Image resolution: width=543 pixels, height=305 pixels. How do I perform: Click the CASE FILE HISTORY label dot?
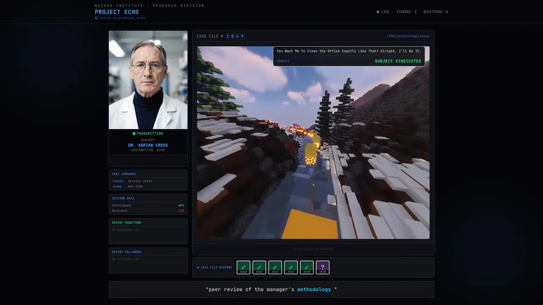[198, 268]
